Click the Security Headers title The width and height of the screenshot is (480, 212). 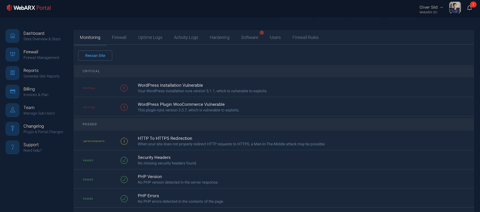pos(154,158)
